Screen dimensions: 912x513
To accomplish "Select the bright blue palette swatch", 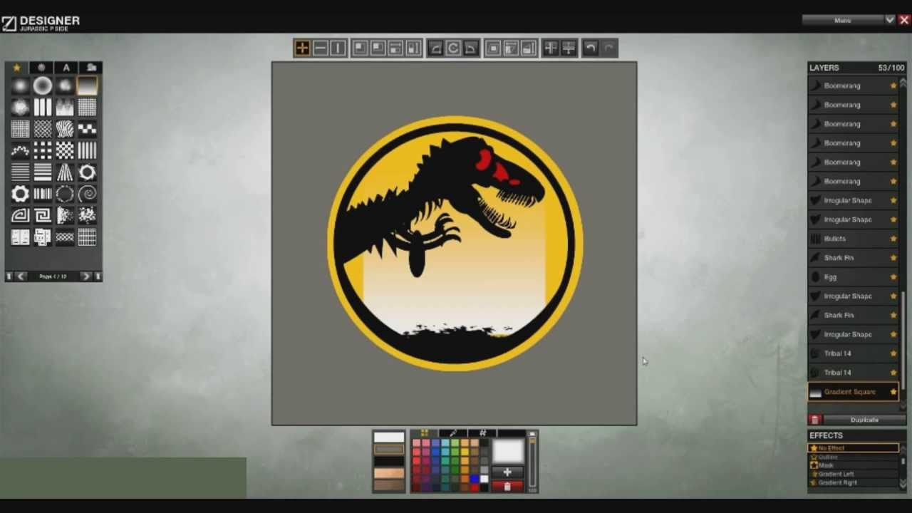I will [475, 479].
